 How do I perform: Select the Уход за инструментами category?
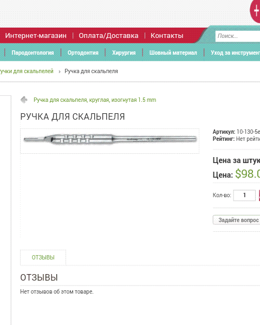(235, 53)
